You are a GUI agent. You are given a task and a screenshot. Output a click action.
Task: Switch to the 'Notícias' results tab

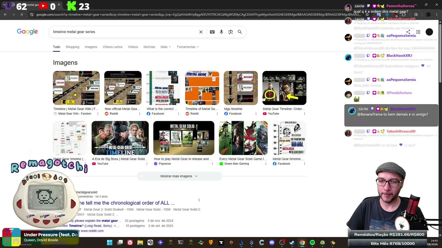point(149,47)
